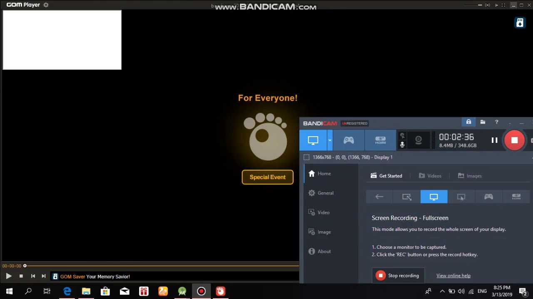Screen dimensions: 533x299
Task: Toggle GOM Player fullscreen icon in title bar
Action: pos(503,5)
